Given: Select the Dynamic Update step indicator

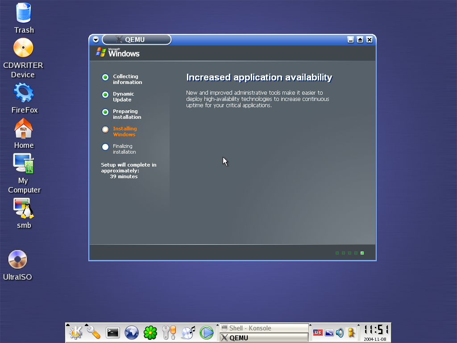Looking at the screenshot, I should (x=105, y=95).
